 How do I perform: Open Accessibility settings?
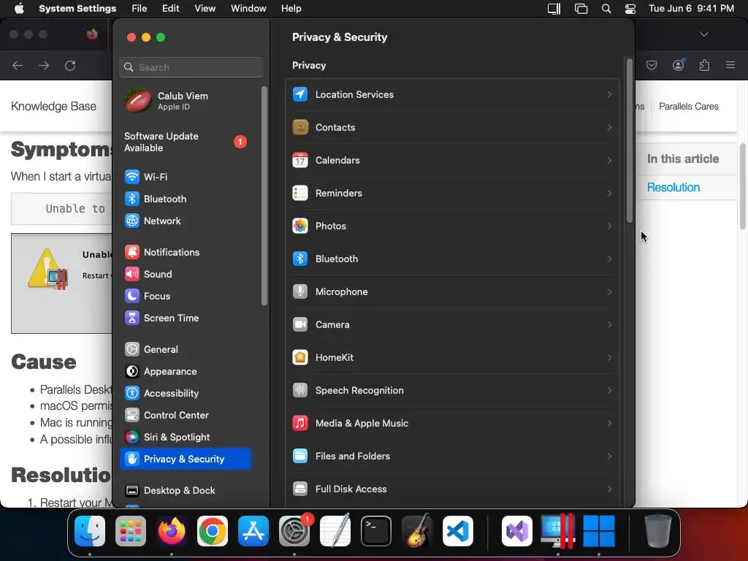[186, 394]
